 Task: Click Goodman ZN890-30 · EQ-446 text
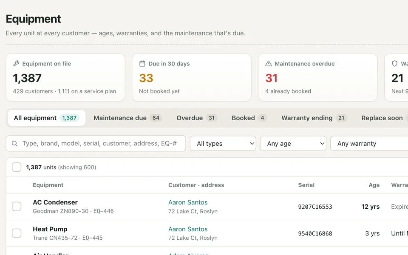coord(73,211)
